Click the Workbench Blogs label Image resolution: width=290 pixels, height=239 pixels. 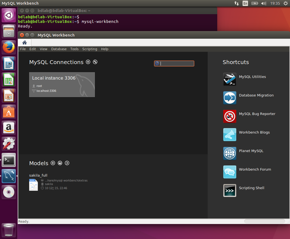tap(254, 132)
